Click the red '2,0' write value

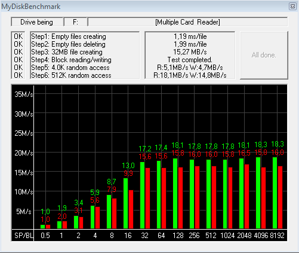click(x=62, y=217)
